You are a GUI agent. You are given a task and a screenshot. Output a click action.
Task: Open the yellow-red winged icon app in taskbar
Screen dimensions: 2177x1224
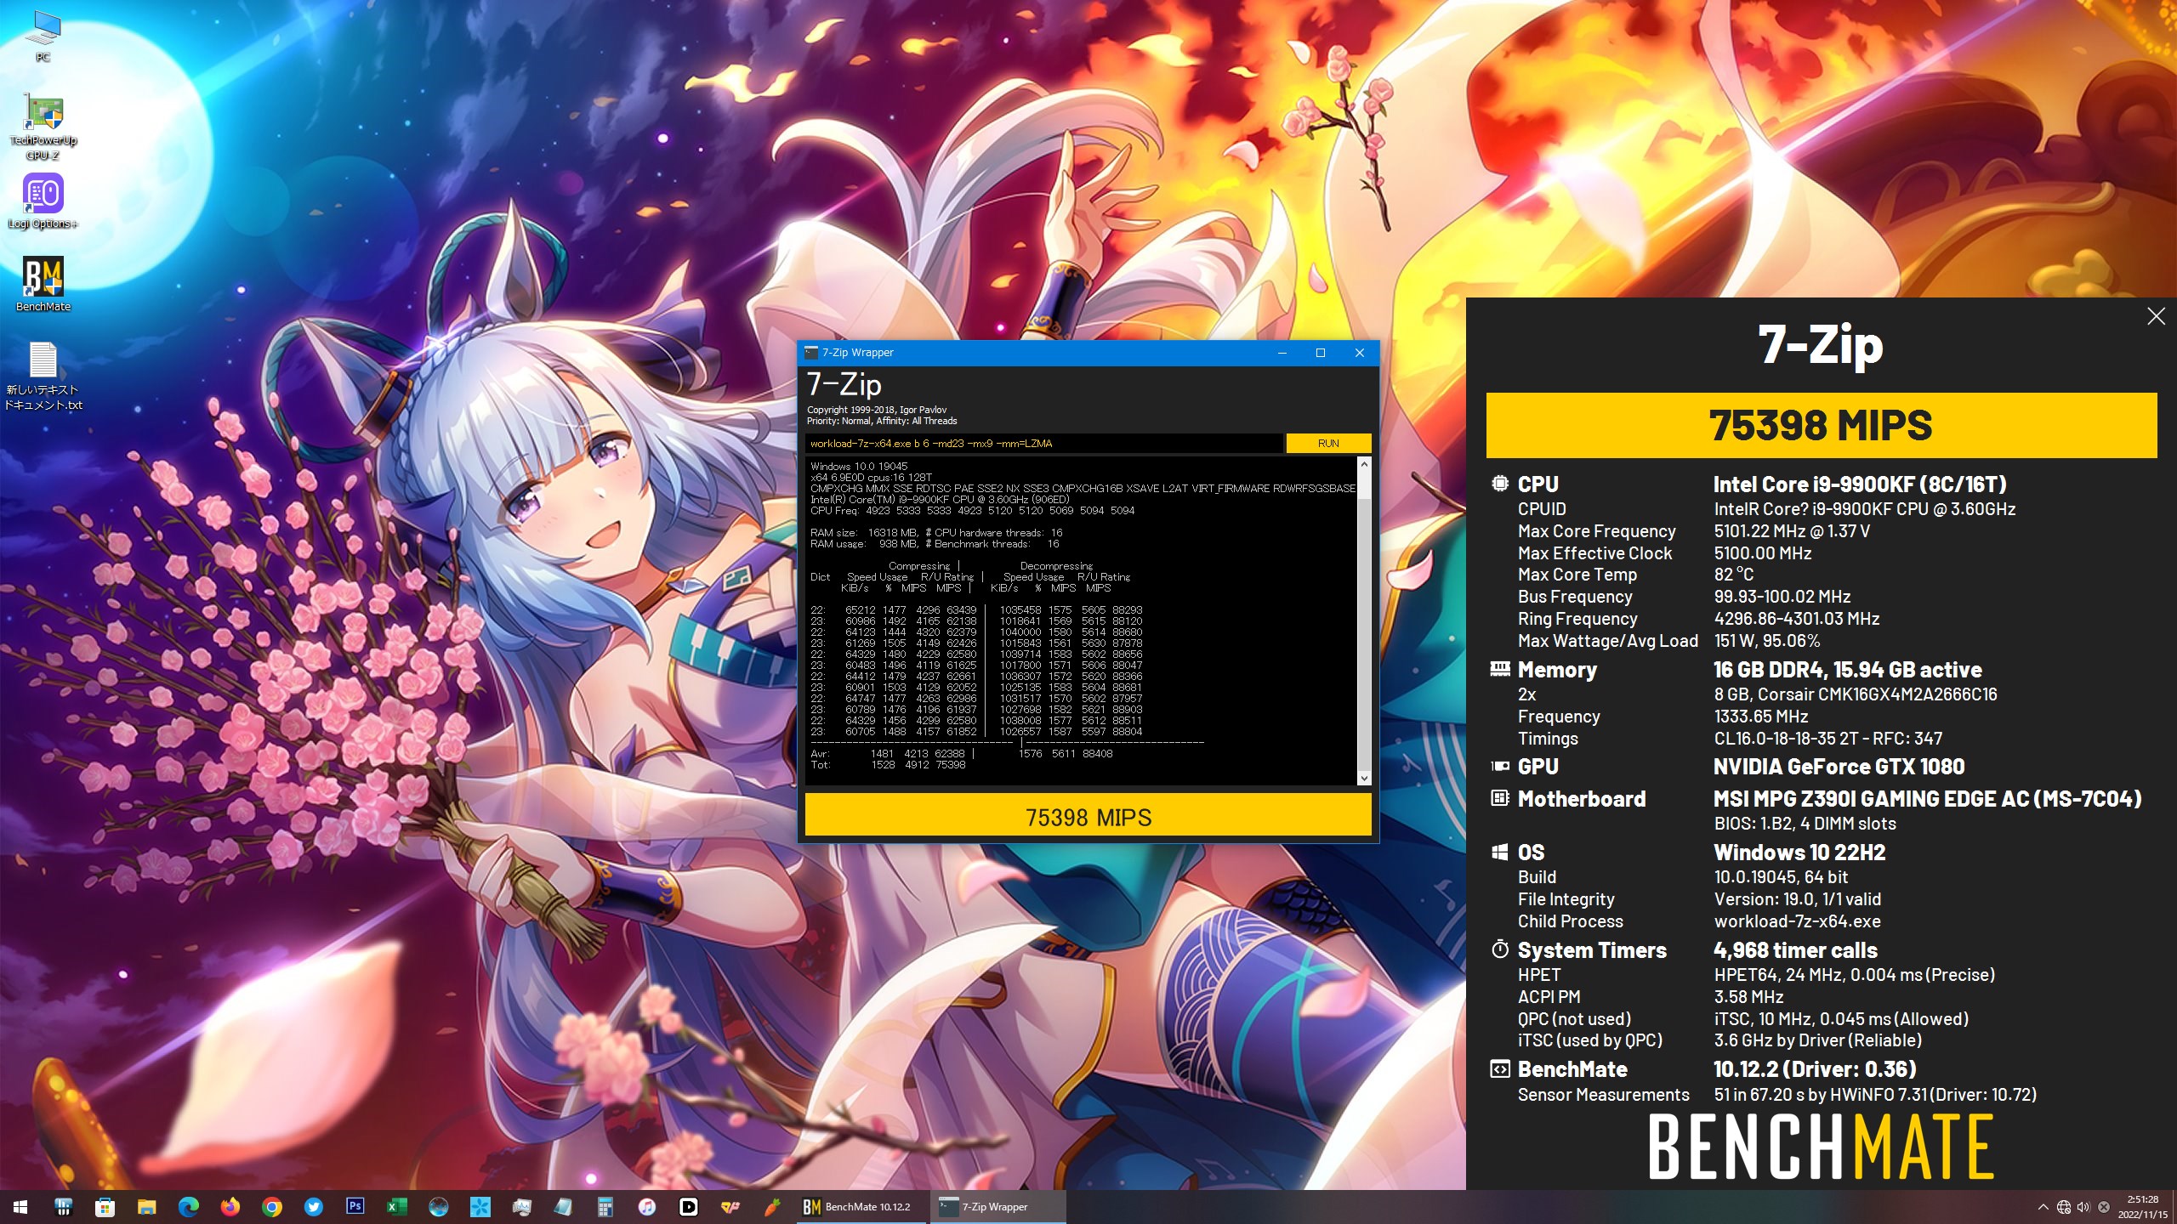730,1207
